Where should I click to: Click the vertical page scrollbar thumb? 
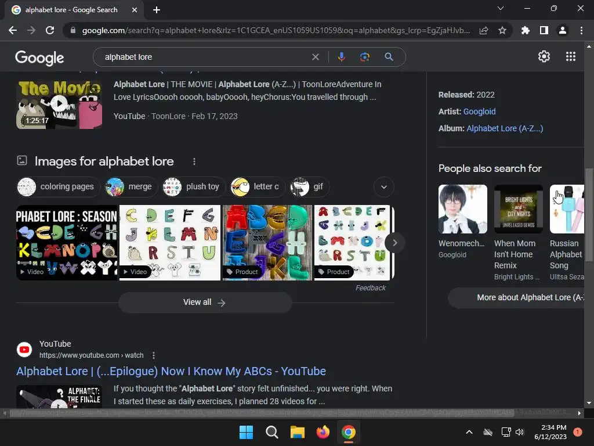tap(589, 215)
